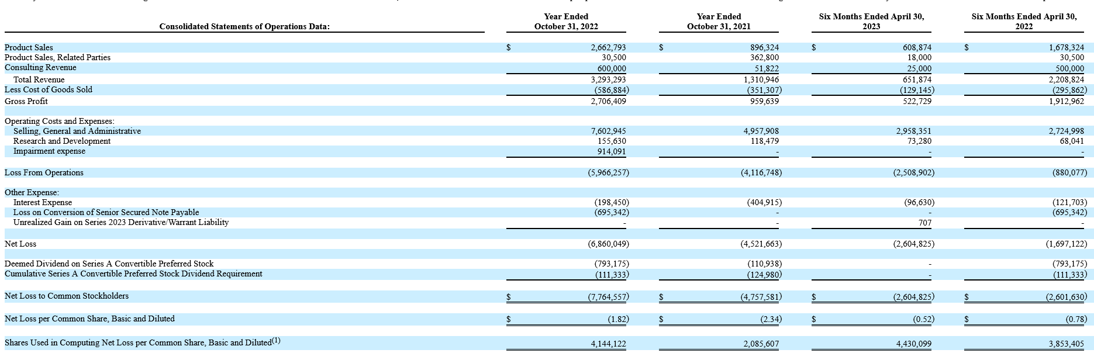
Task: Click the related parties value 362,800
Action: pos(764,57)
